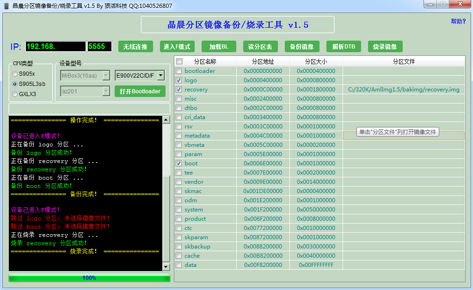
Task: Click the 打开Bootloader button
Action: coord(140,91)
